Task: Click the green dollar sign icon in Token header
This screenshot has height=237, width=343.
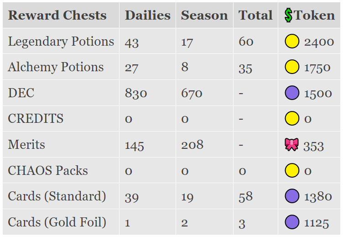Action: coord(289,16)
